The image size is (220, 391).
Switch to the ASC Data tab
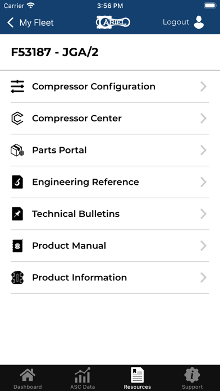(x=82, y=378)
